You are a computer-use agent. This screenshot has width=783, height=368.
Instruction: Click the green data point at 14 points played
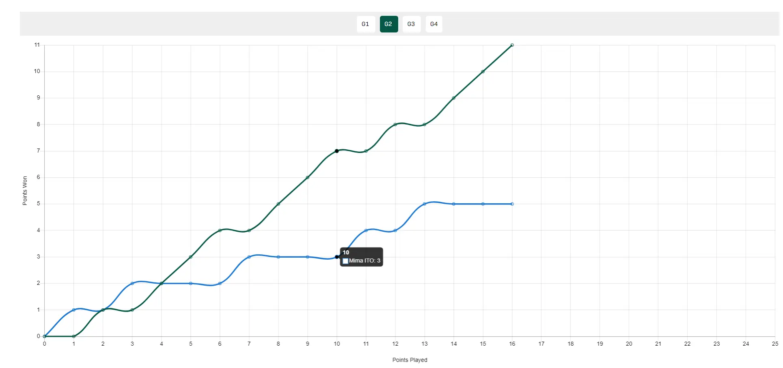click(453, 98)
